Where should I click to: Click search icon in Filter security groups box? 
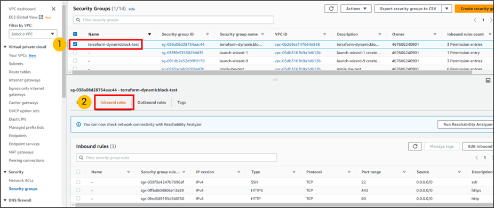tap(78, 20)
